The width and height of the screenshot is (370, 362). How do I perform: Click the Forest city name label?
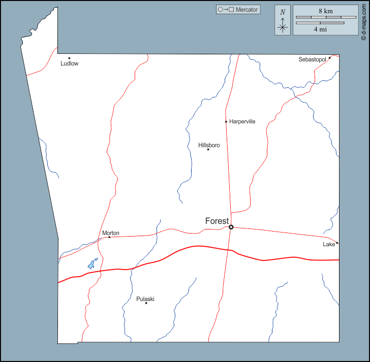tap(217, 221)
